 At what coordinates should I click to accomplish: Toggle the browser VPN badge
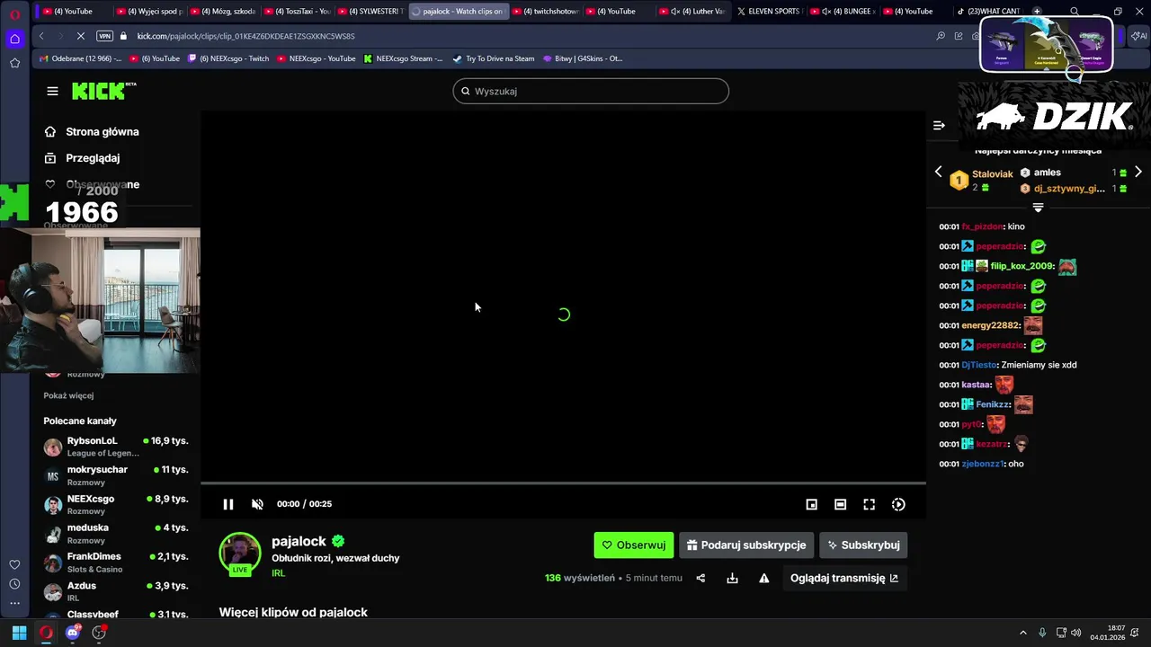(104, 36)
